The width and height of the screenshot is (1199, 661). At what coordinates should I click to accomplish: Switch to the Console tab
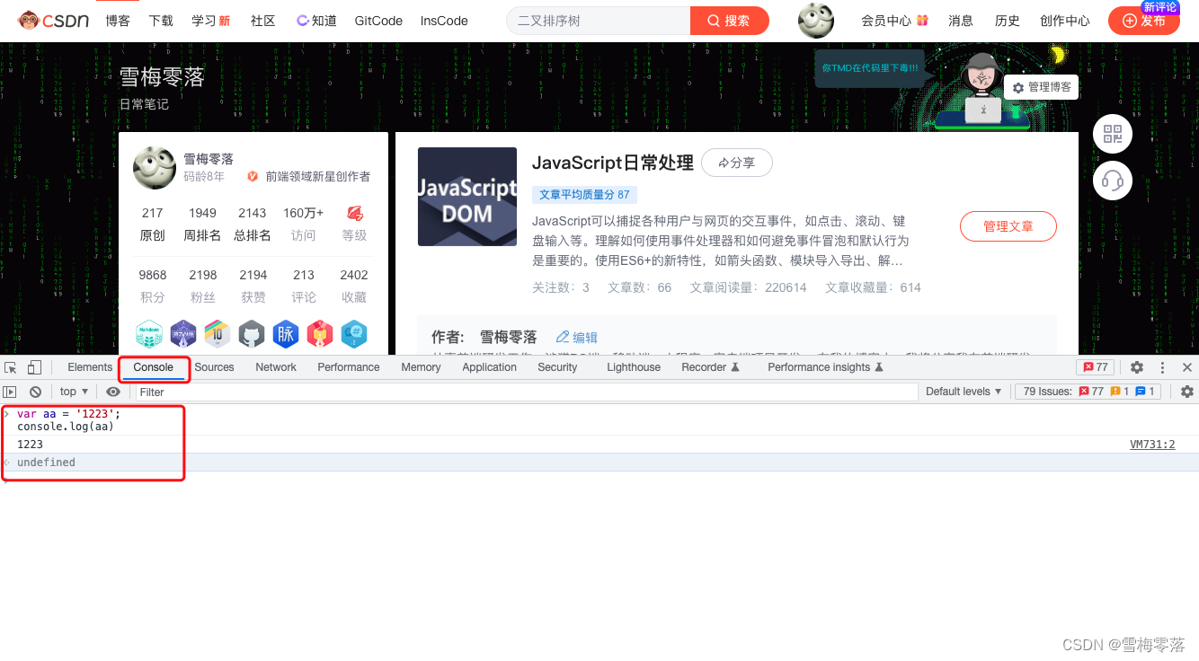(153, 367)
